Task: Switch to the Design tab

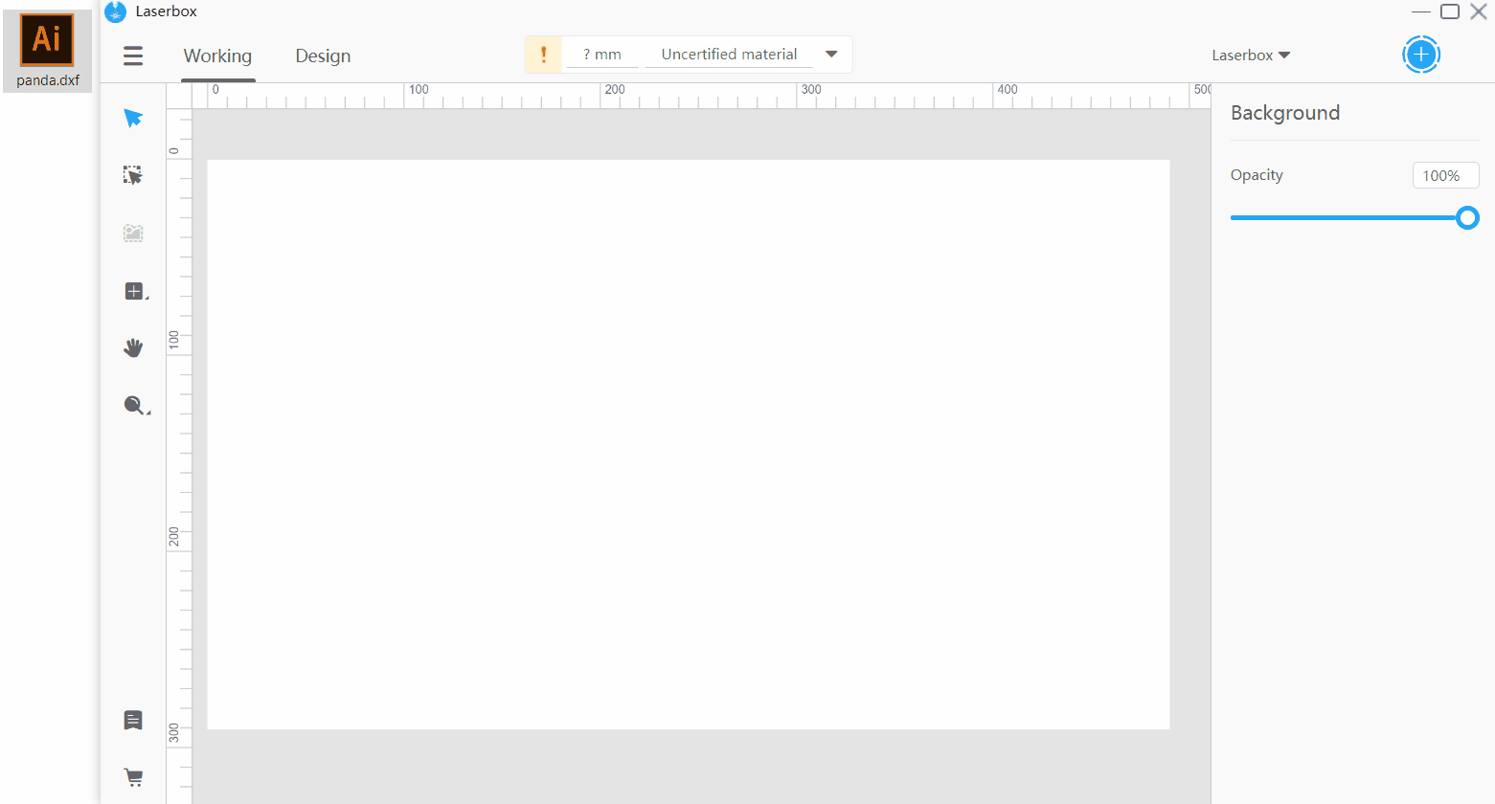Action: point(322,56)
